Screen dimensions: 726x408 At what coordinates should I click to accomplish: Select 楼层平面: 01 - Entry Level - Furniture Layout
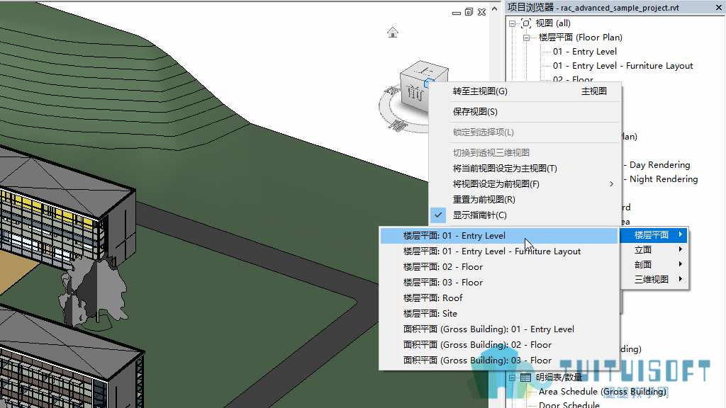(x=498, y=251)
